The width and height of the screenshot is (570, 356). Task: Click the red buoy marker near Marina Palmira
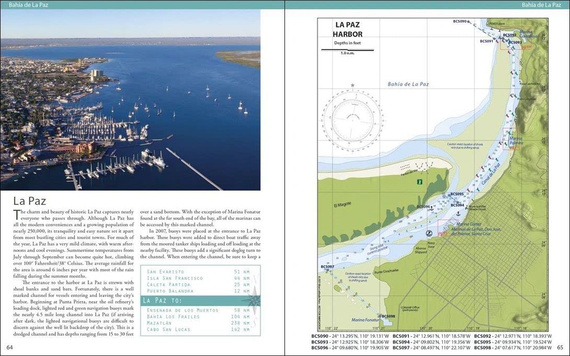tap(500, 143)
